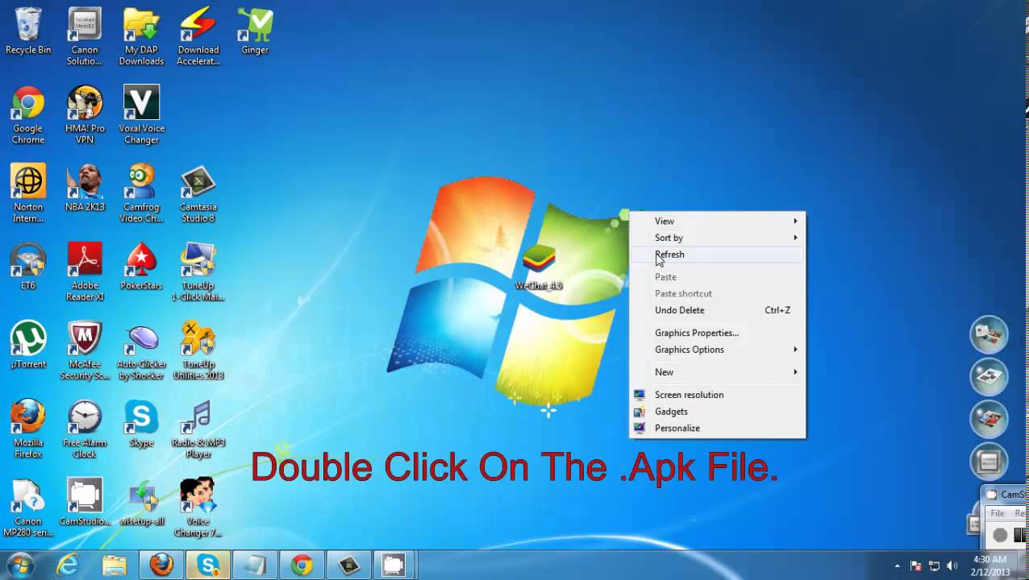Select the Ginger desktop shortcut
Screen dimensions: 1029x580
[255, 31]
